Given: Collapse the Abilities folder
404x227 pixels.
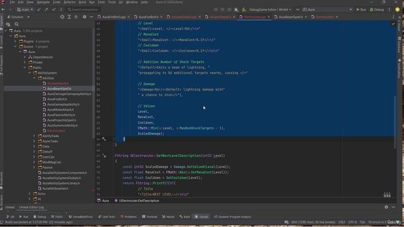Looking at the screenshot, I should 35,78.
